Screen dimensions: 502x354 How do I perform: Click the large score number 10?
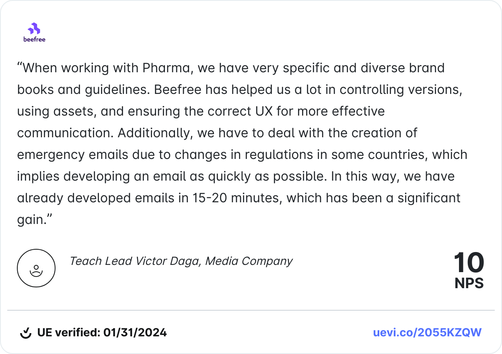tap(469, 263)
